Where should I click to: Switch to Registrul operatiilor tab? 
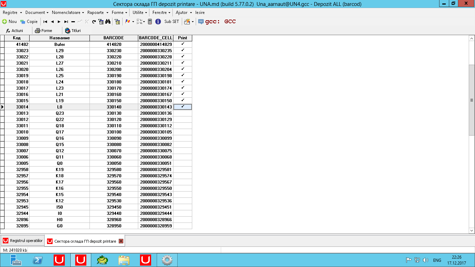pyautogui.click(x=23, y=241)
